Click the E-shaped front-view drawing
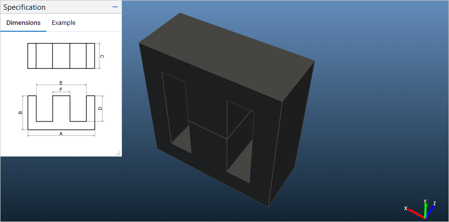This screenshot has width=449, height=222. coord(61,113)
